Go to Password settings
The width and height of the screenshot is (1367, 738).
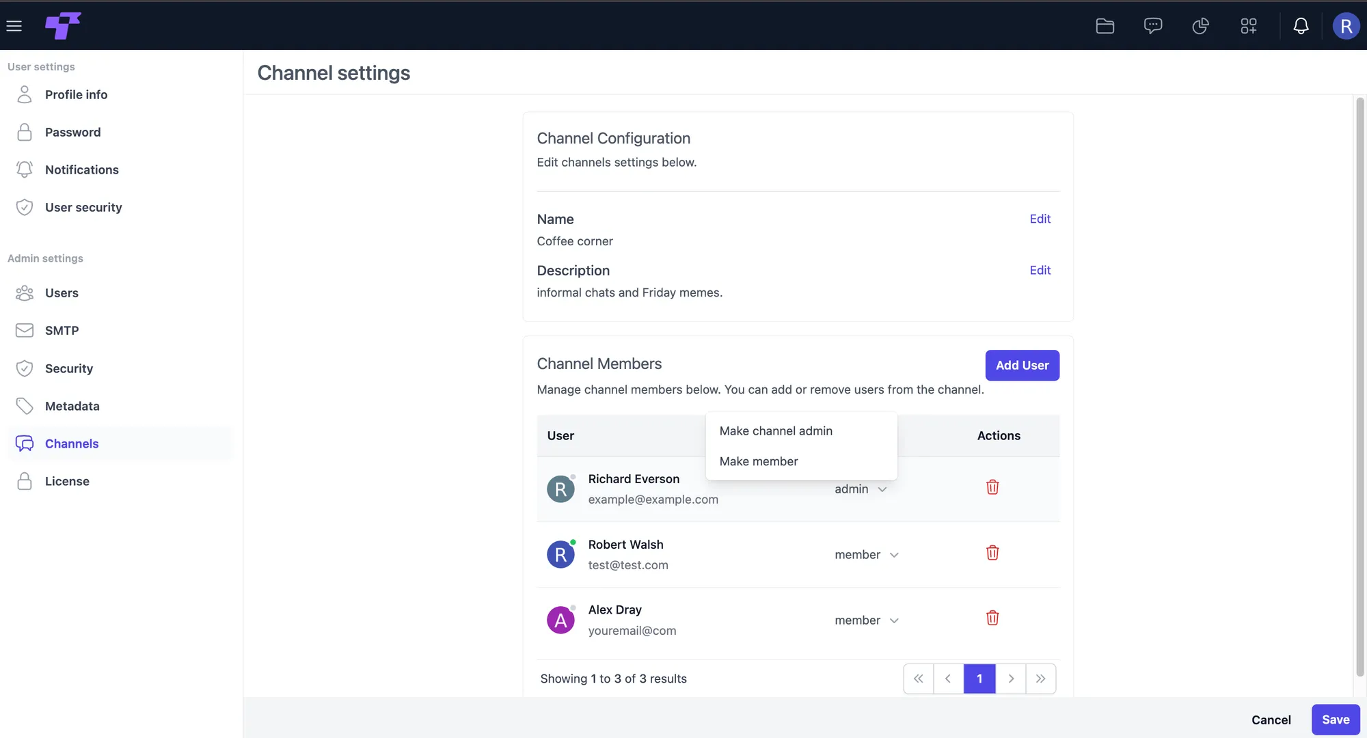[120, 133]
